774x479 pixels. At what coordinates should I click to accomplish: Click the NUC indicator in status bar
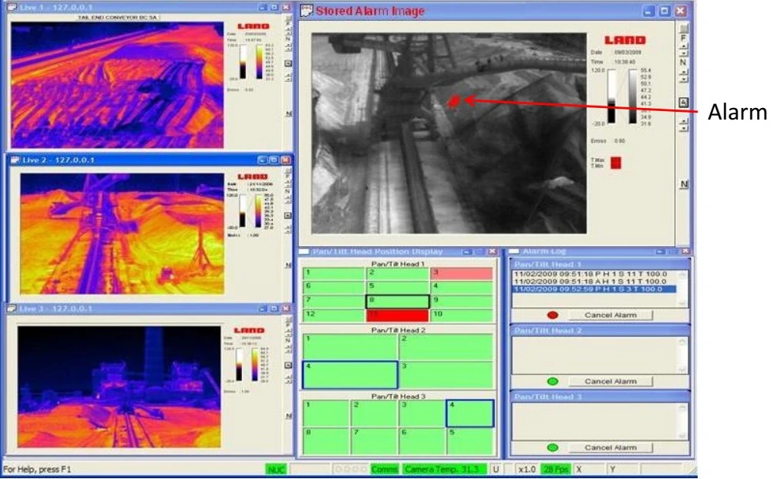tap(276, 469)
